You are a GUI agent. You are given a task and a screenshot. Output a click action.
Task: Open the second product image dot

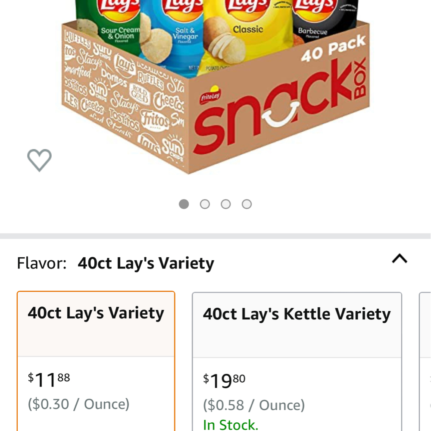pos(205,204)
